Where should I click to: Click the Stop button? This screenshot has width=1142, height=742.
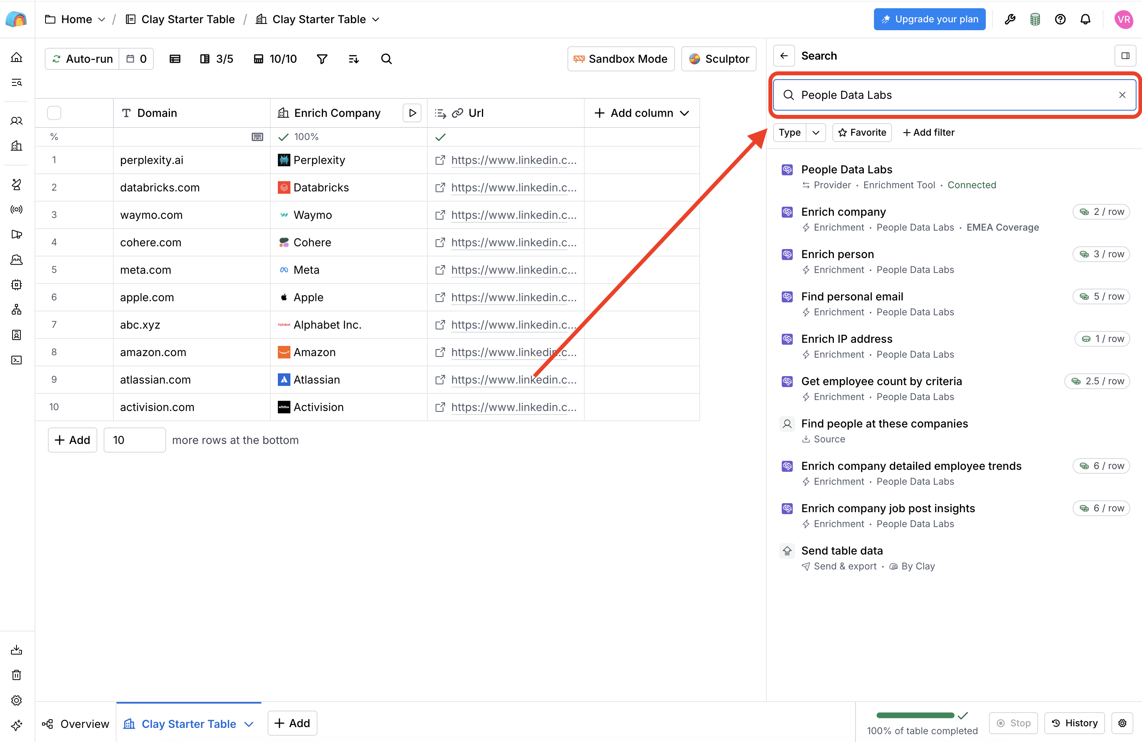click(1013, 723)
